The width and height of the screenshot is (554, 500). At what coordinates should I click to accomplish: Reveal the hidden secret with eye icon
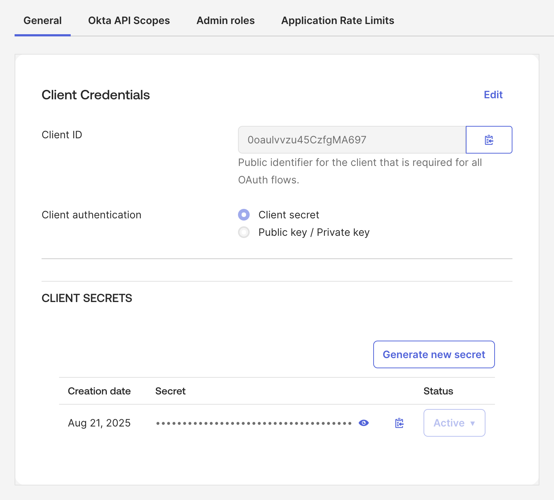pos(363,423)
